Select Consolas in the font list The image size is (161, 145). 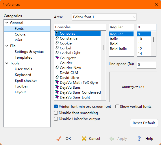tap(78, 33)
